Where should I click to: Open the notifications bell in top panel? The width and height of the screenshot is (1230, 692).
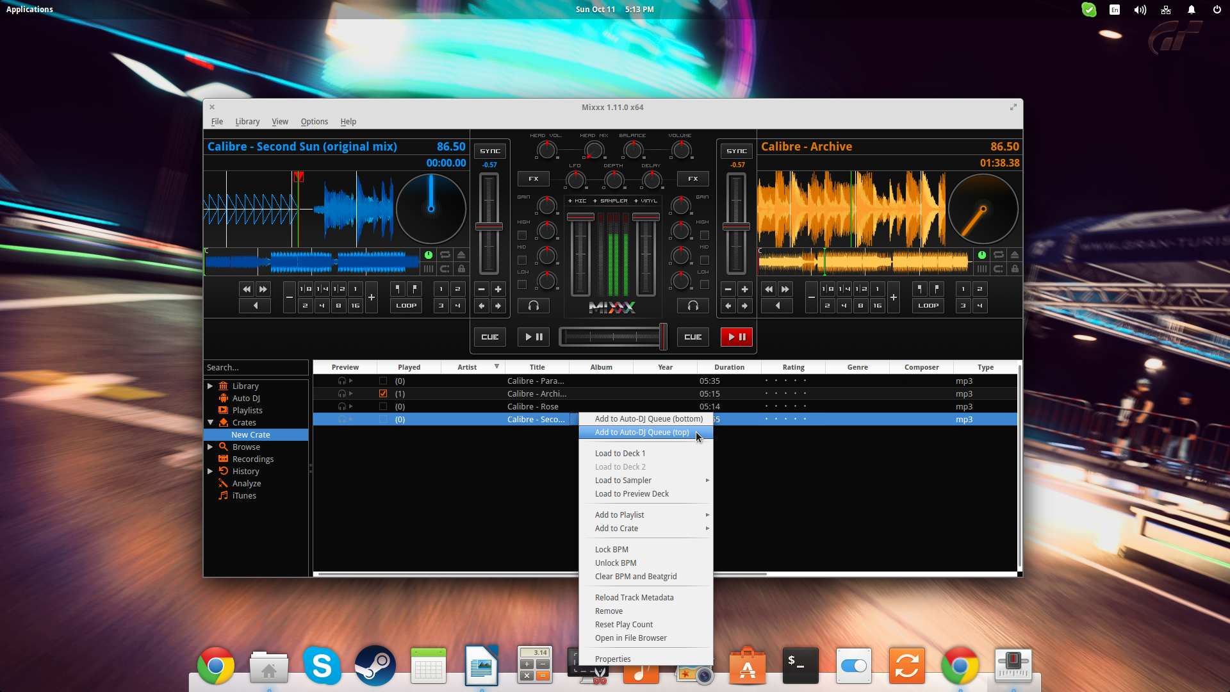[x=1192, y=10]
